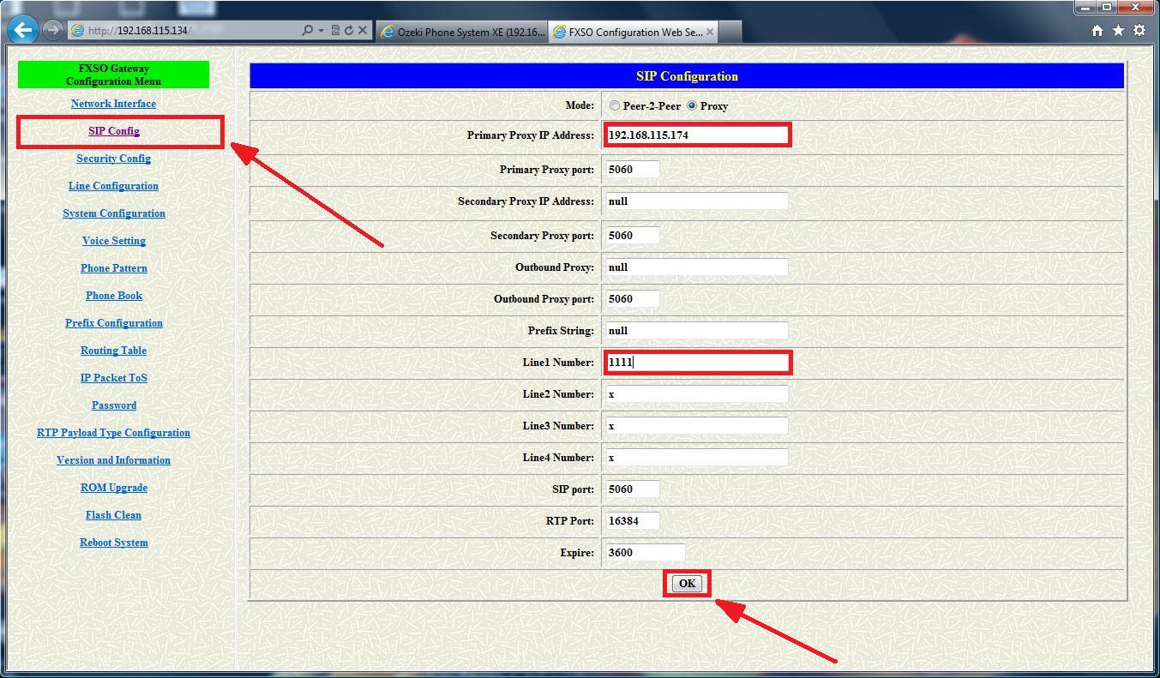Image resolution: width=1160 pixels, height=678 pixels.
Task: Click the Secondary Proxy IP Address field
Action: point(695,201)
